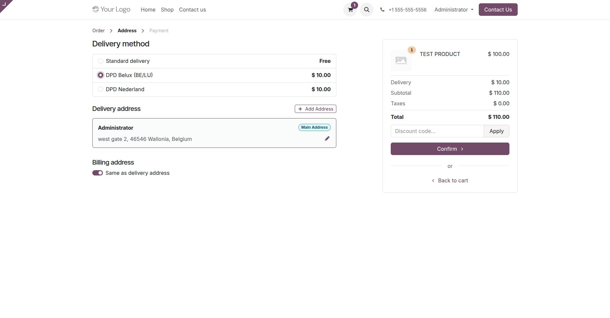Open the shopping cart icon

[x=350, y=10]
